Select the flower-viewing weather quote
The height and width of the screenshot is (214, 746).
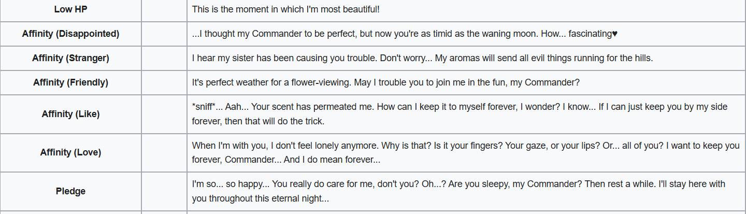click(385, 82)
